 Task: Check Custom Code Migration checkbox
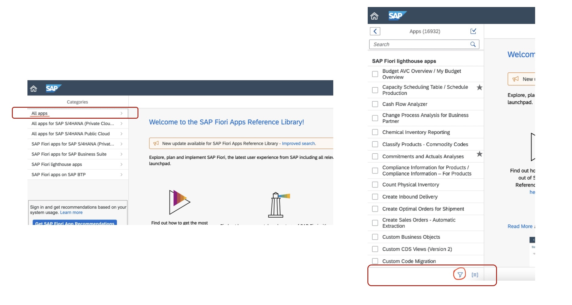tap(375, 261)
